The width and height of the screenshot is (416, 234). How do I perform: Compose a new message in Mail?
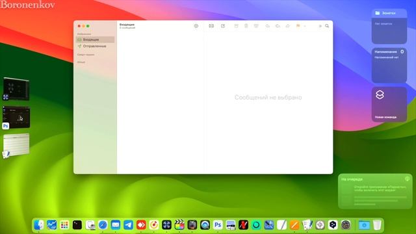(x=223, y=26)
